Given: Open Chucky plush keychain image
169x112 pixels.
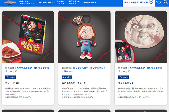Looking at the screenshot, I should coord(84,37).
